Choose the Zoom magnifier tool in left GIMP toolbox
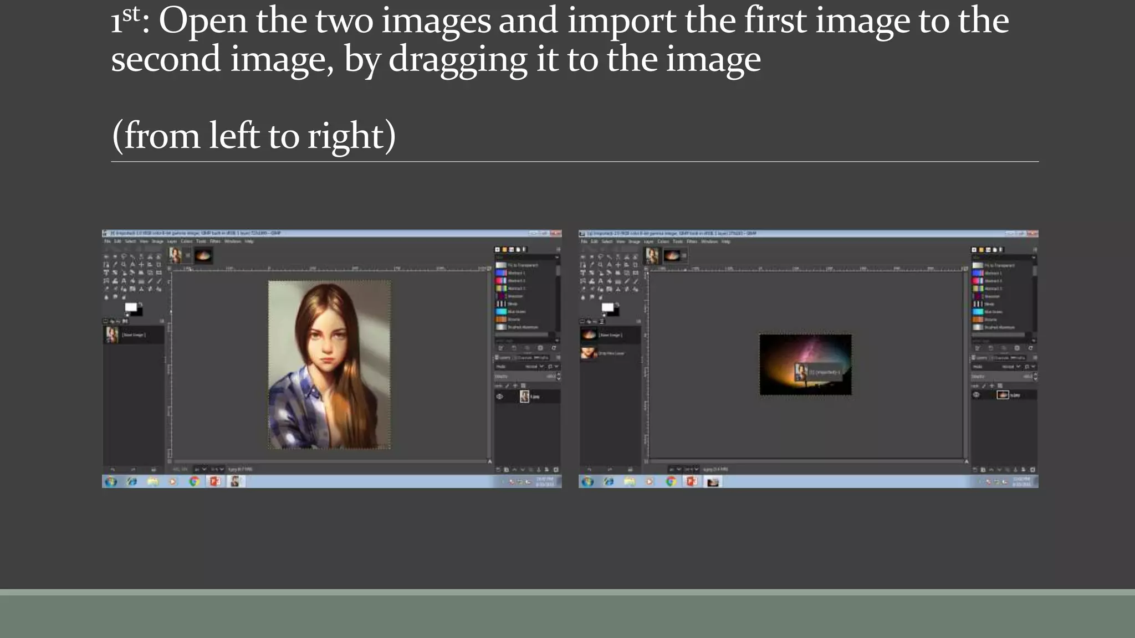This screenshot has height=638, width=1135. 124,265
